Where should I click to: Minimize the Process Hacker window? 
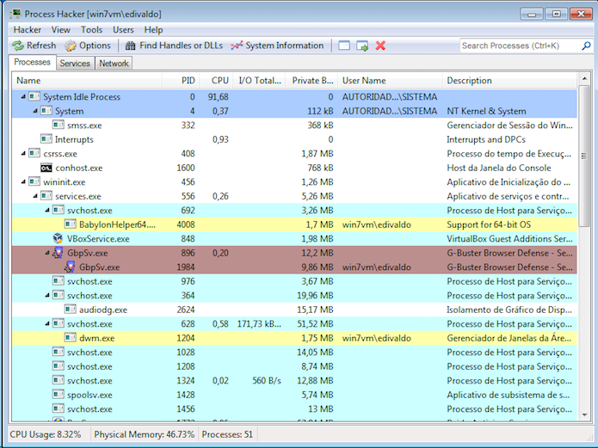532,15
